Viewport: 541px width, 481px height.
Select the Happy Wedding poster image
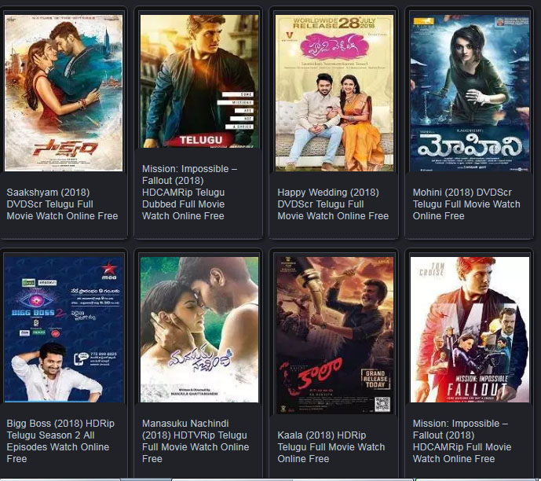pyautogui.click(x=334, y=93)
